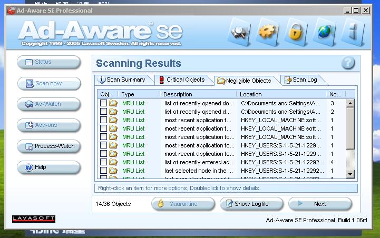Click the list scrollbar down arrow
This screenshot has height=238, width=380.
pyautogui.click(x=350, y=174)
